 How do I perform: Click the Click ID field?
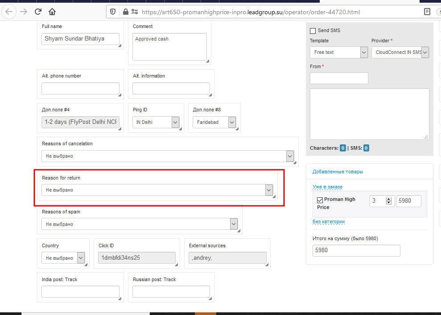[x=137, y=258]
